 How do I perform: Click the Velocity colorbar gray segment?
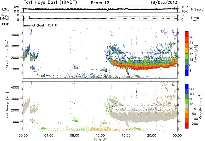click(x=187, y=106)
